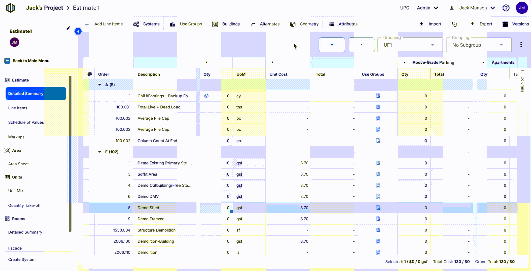Collapse the left sidebar with blue arrow
The image size is (531, 271).
pos(78,31)
